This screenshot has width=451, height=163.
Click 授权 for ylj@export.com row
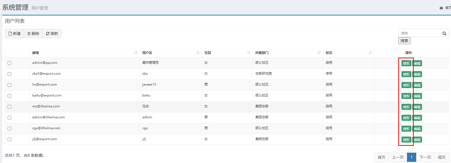406,140
